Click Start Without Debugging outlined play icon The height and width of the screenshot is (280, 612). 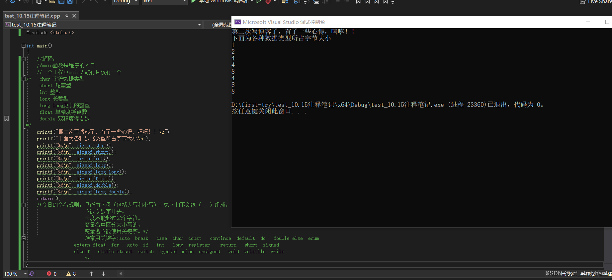(x=258, y=1)
